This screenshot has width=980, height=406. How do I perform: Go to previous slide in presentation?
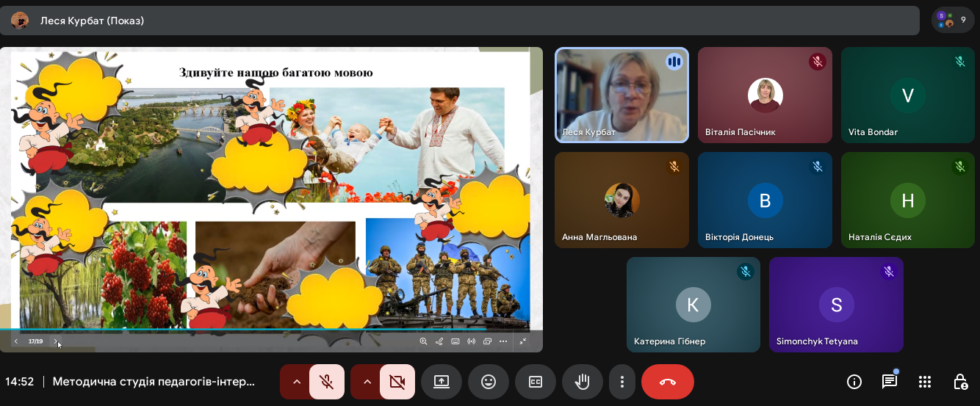click(16, 341)
